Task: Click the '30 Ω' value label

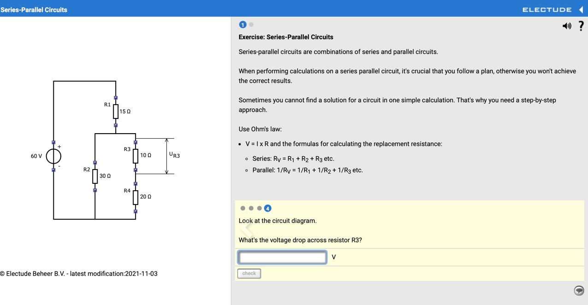Action: (x=105, y=176)
